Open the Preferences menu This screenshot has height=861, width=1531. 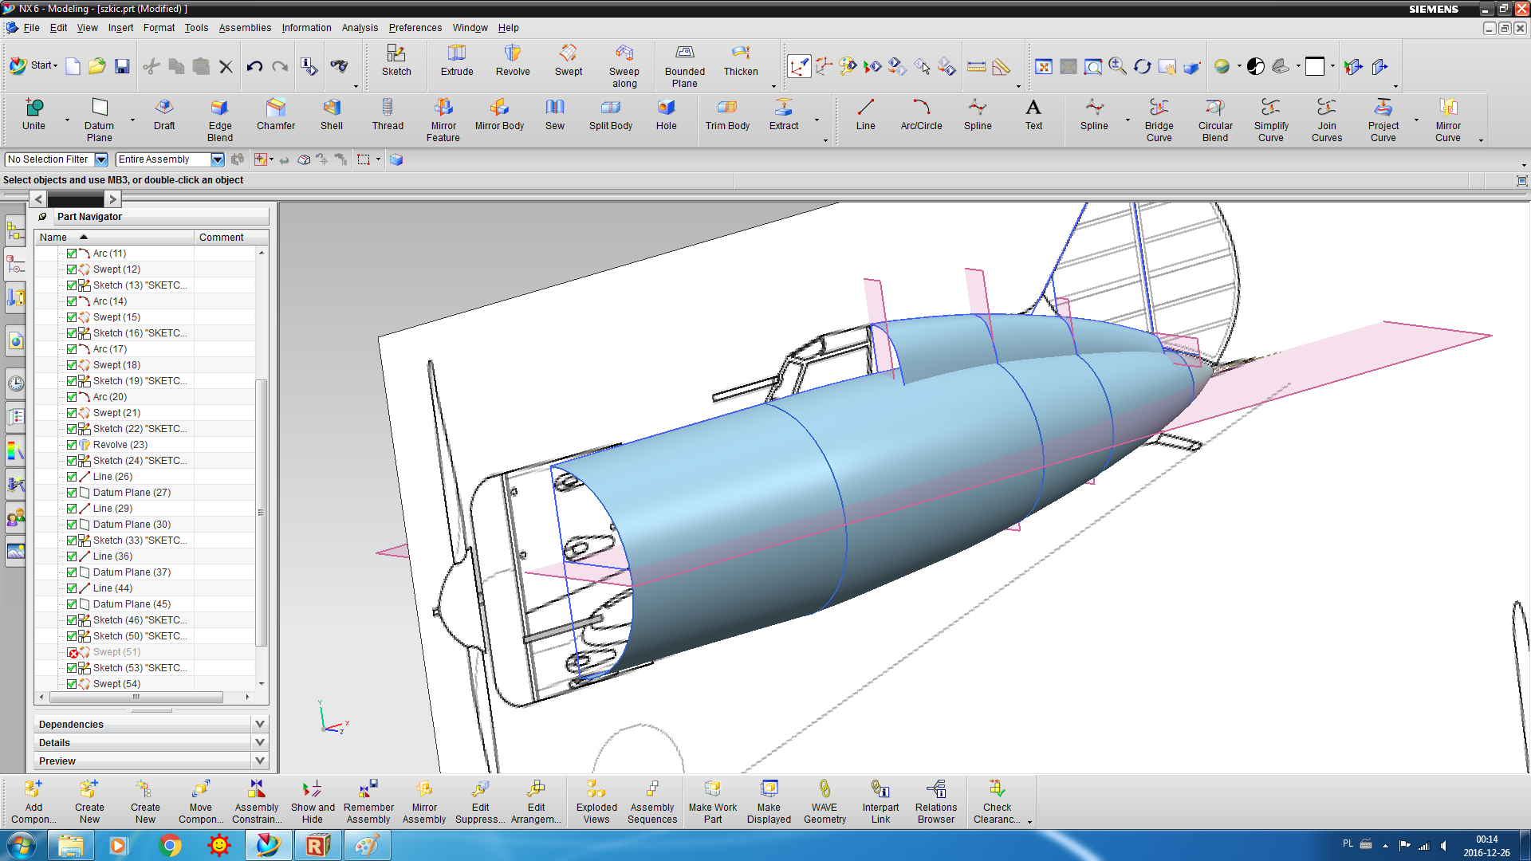tap(415, 28)
